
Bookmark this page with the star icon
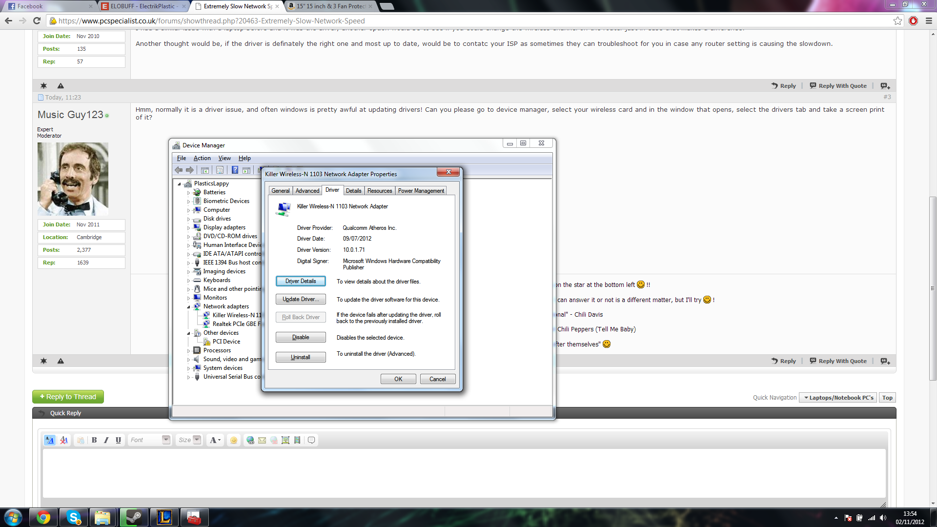coord(897,20)
